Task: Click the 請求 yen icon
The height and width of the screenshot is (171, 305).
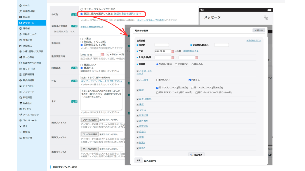Action: (21, 126)
